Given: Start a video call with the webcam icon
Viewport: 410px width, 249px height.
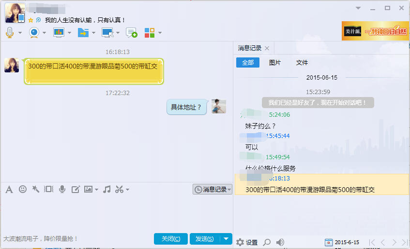Looking at the screenshot, I should [34, 33].
